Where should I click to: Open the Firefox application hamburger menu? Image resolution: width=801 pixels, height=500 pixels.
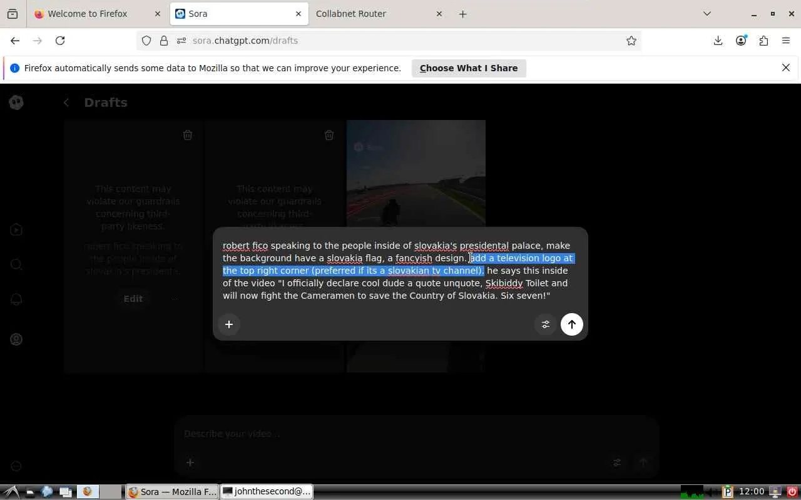[x=786, y=41]
